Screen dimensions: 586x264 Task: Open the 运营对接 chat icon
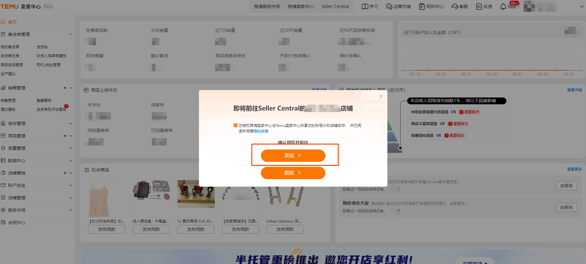389,6
